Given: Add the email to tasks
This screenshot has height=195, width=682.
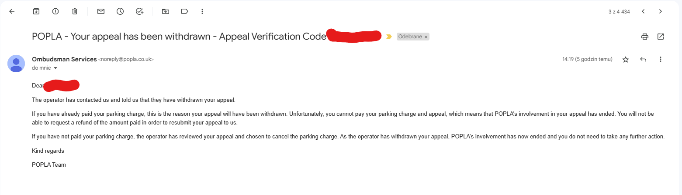Looking at the screenshot, I should (x=140, y=12).
